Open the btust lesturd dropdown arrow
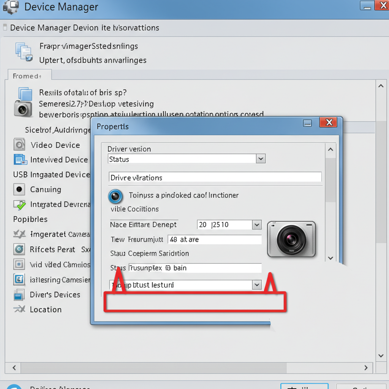Screen dimensions: 389x389 coord(257,285)
